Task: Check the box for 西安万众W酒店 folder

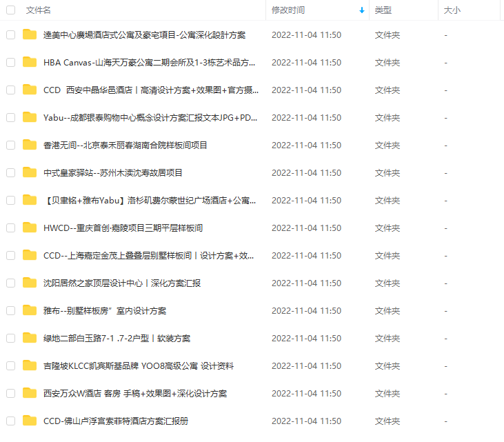Action: click(10, 394)
